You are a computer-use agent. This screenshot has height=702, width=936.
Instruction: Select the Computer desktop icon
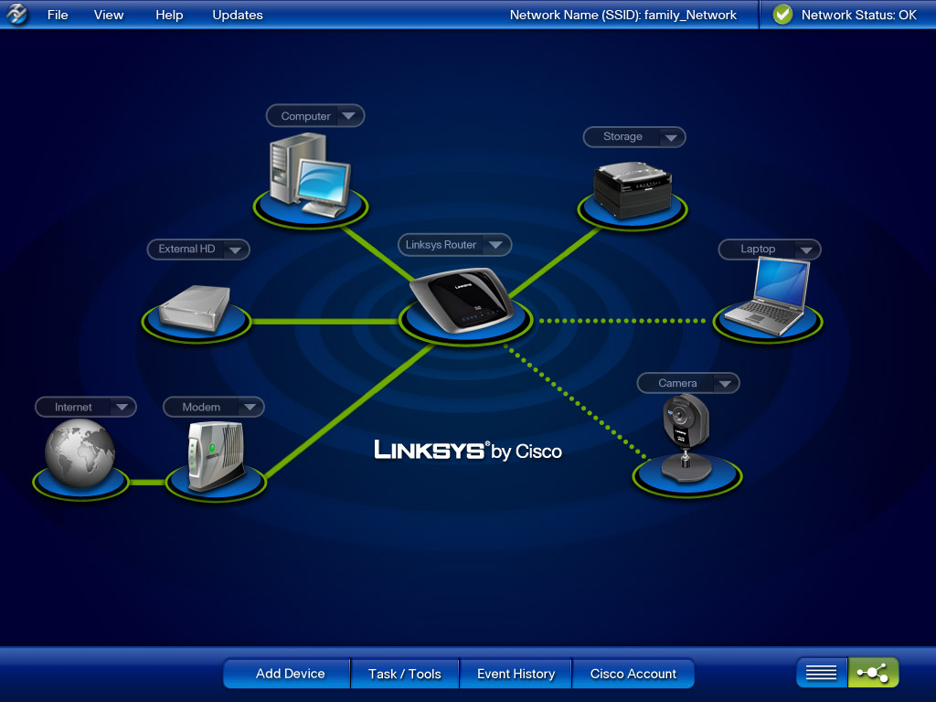[x=310, y=174]
